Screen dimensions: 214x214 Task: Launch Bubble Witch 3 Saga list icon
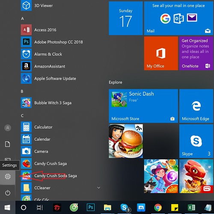click(26, 103)
